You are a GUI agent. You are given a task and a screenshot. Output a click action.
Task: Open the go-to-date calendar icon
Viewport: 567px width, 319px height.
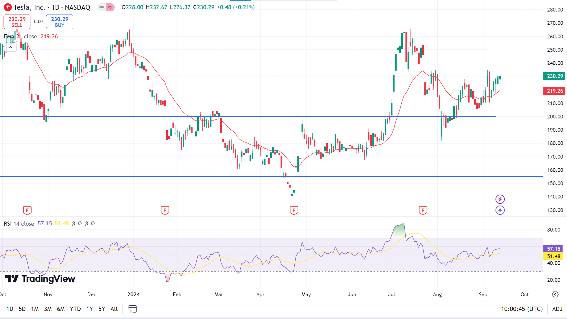pos(132,309)
